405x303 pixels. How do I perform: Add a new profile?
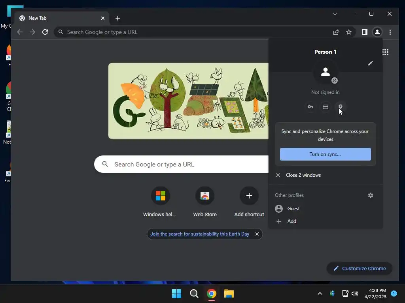pos(326,221)
